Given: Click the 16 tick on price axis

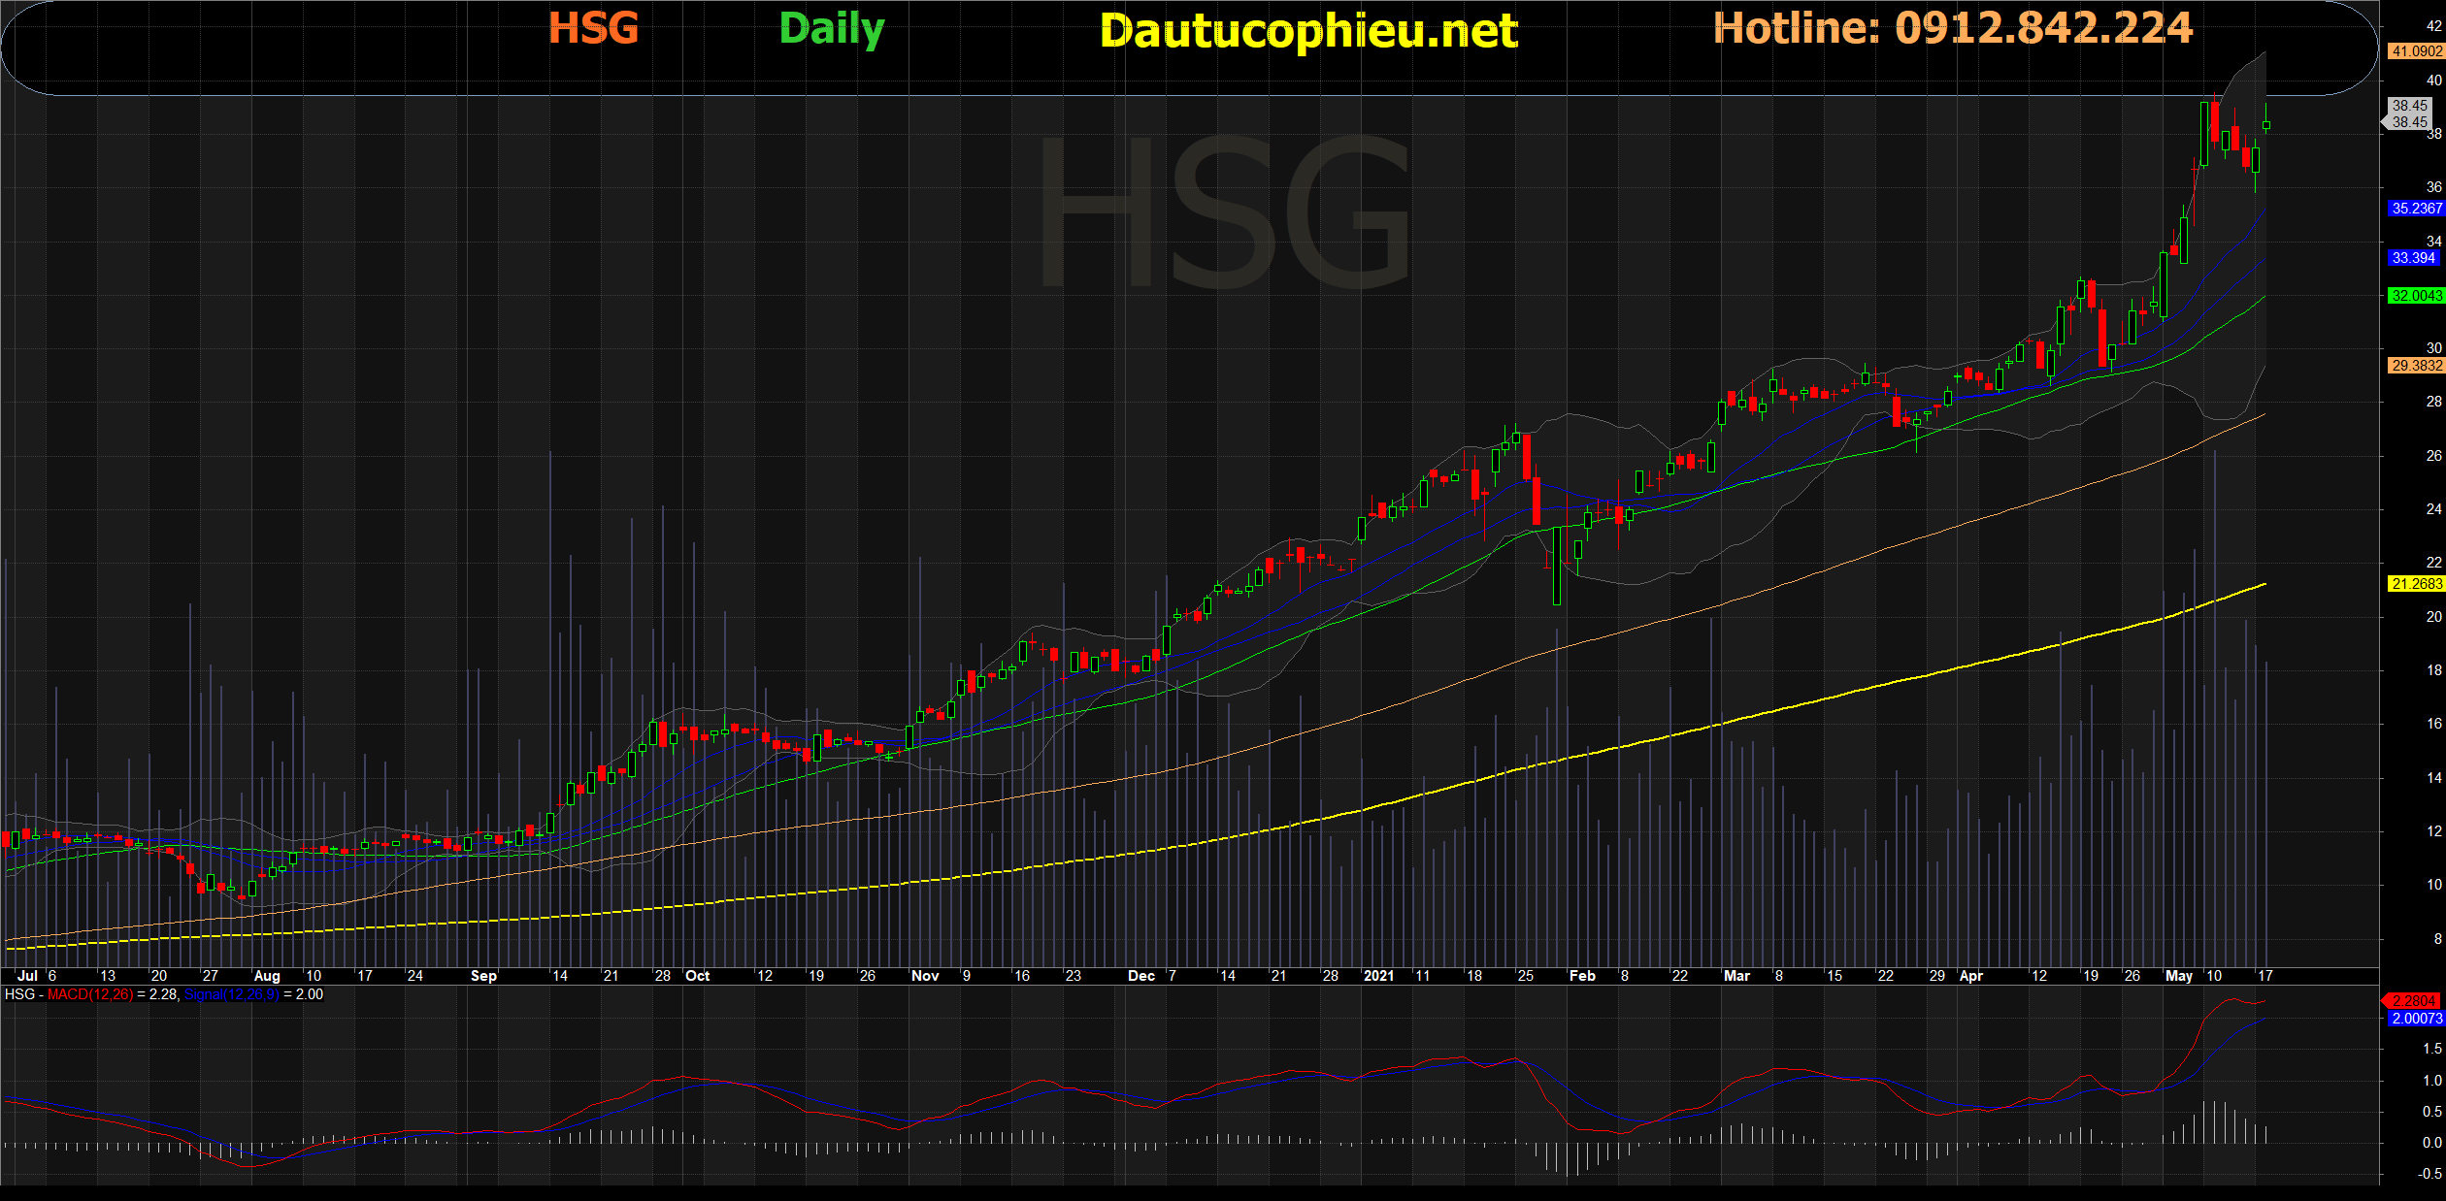Looking at the screenshot, I should pyautogui.click(x=2433, y=723).
